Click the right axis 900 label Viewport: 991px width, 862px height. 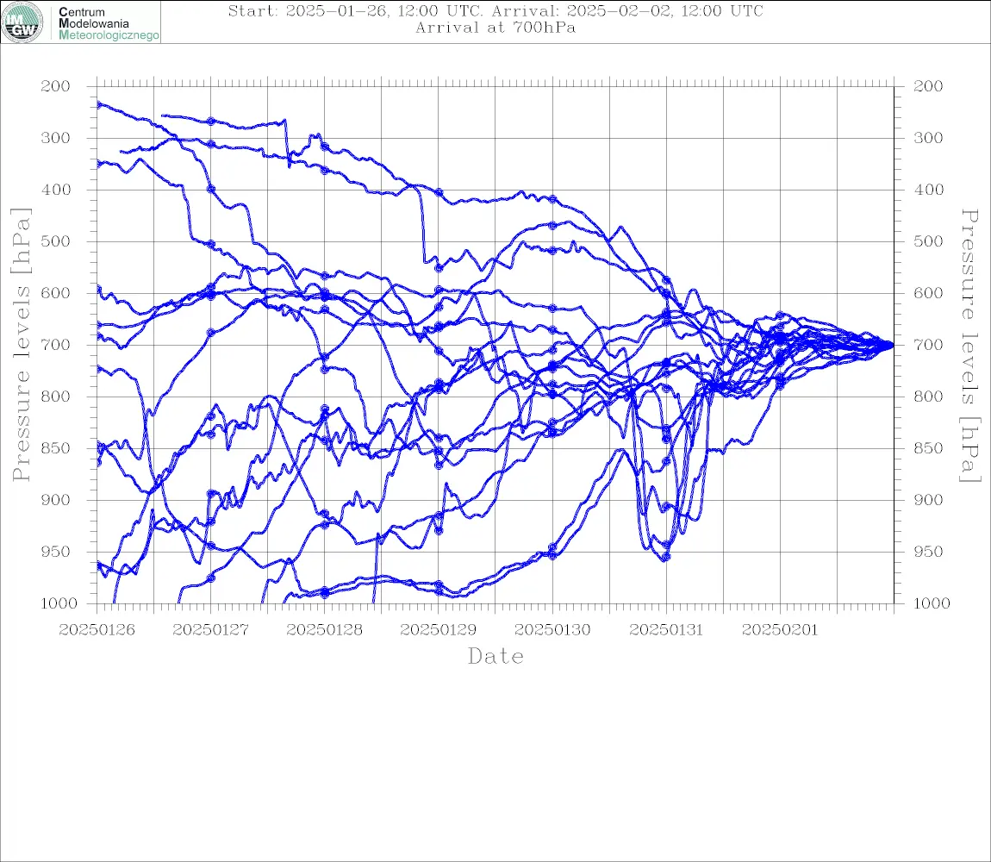pyautogui.click(x=928, y=500)
